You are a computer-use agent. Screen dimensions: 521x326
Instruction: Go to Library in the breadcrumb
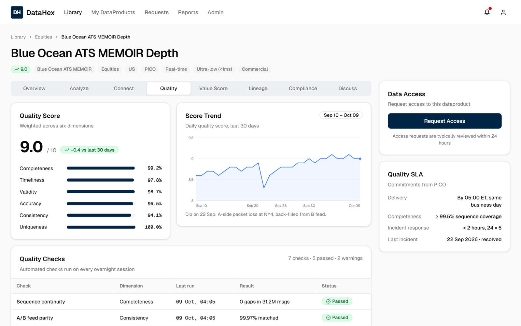(x=18, y=37)
